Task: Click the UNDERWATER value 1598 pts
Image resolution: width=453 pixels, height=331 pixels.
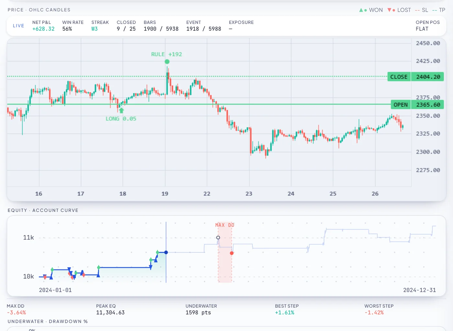Action: 198,313
